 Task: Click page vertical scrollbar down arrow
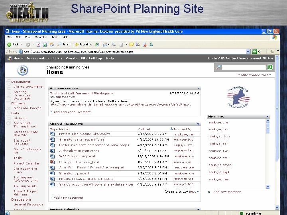pos(277,207)
